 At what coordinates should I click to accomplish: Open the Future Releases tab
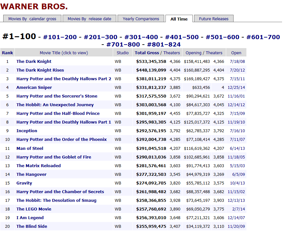(214, 19)
